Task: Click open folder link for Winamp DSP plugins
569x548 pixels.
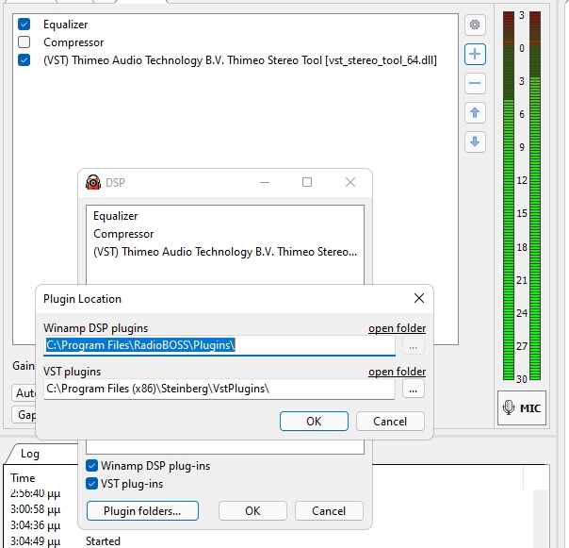Action: pos(397,328)
